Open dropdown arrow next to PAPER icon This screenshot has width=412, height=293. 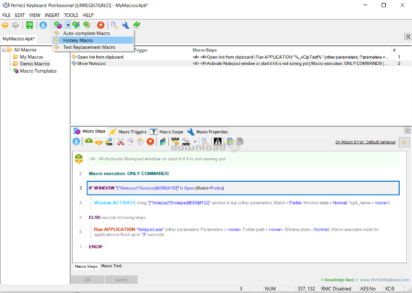point(195,142)
